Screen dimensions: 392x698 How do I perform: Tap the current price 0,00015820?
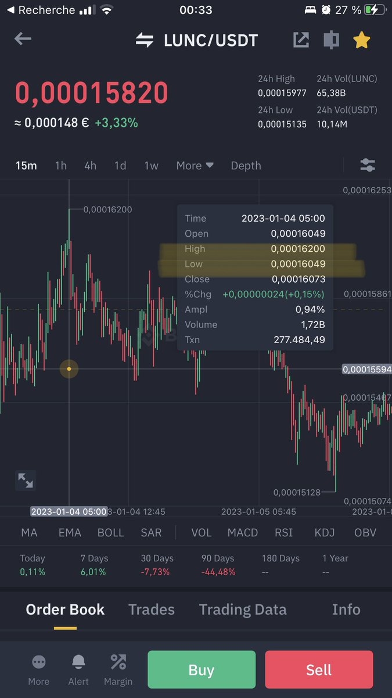pos(92,93)
